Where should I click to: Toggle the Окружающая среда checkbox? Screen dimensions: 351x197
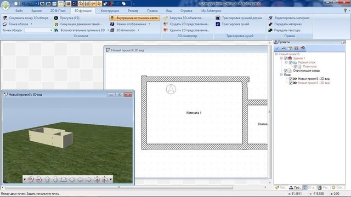(x=286, y=71)
